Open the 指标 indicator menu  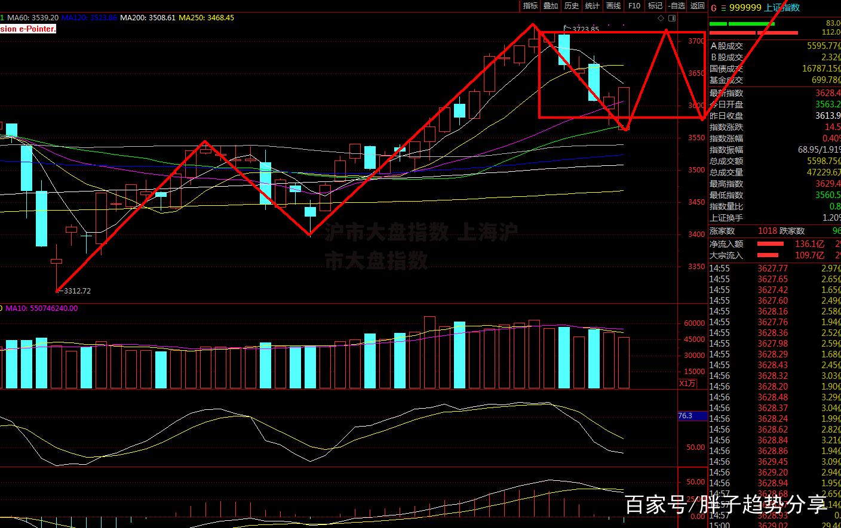coord(530,6)
